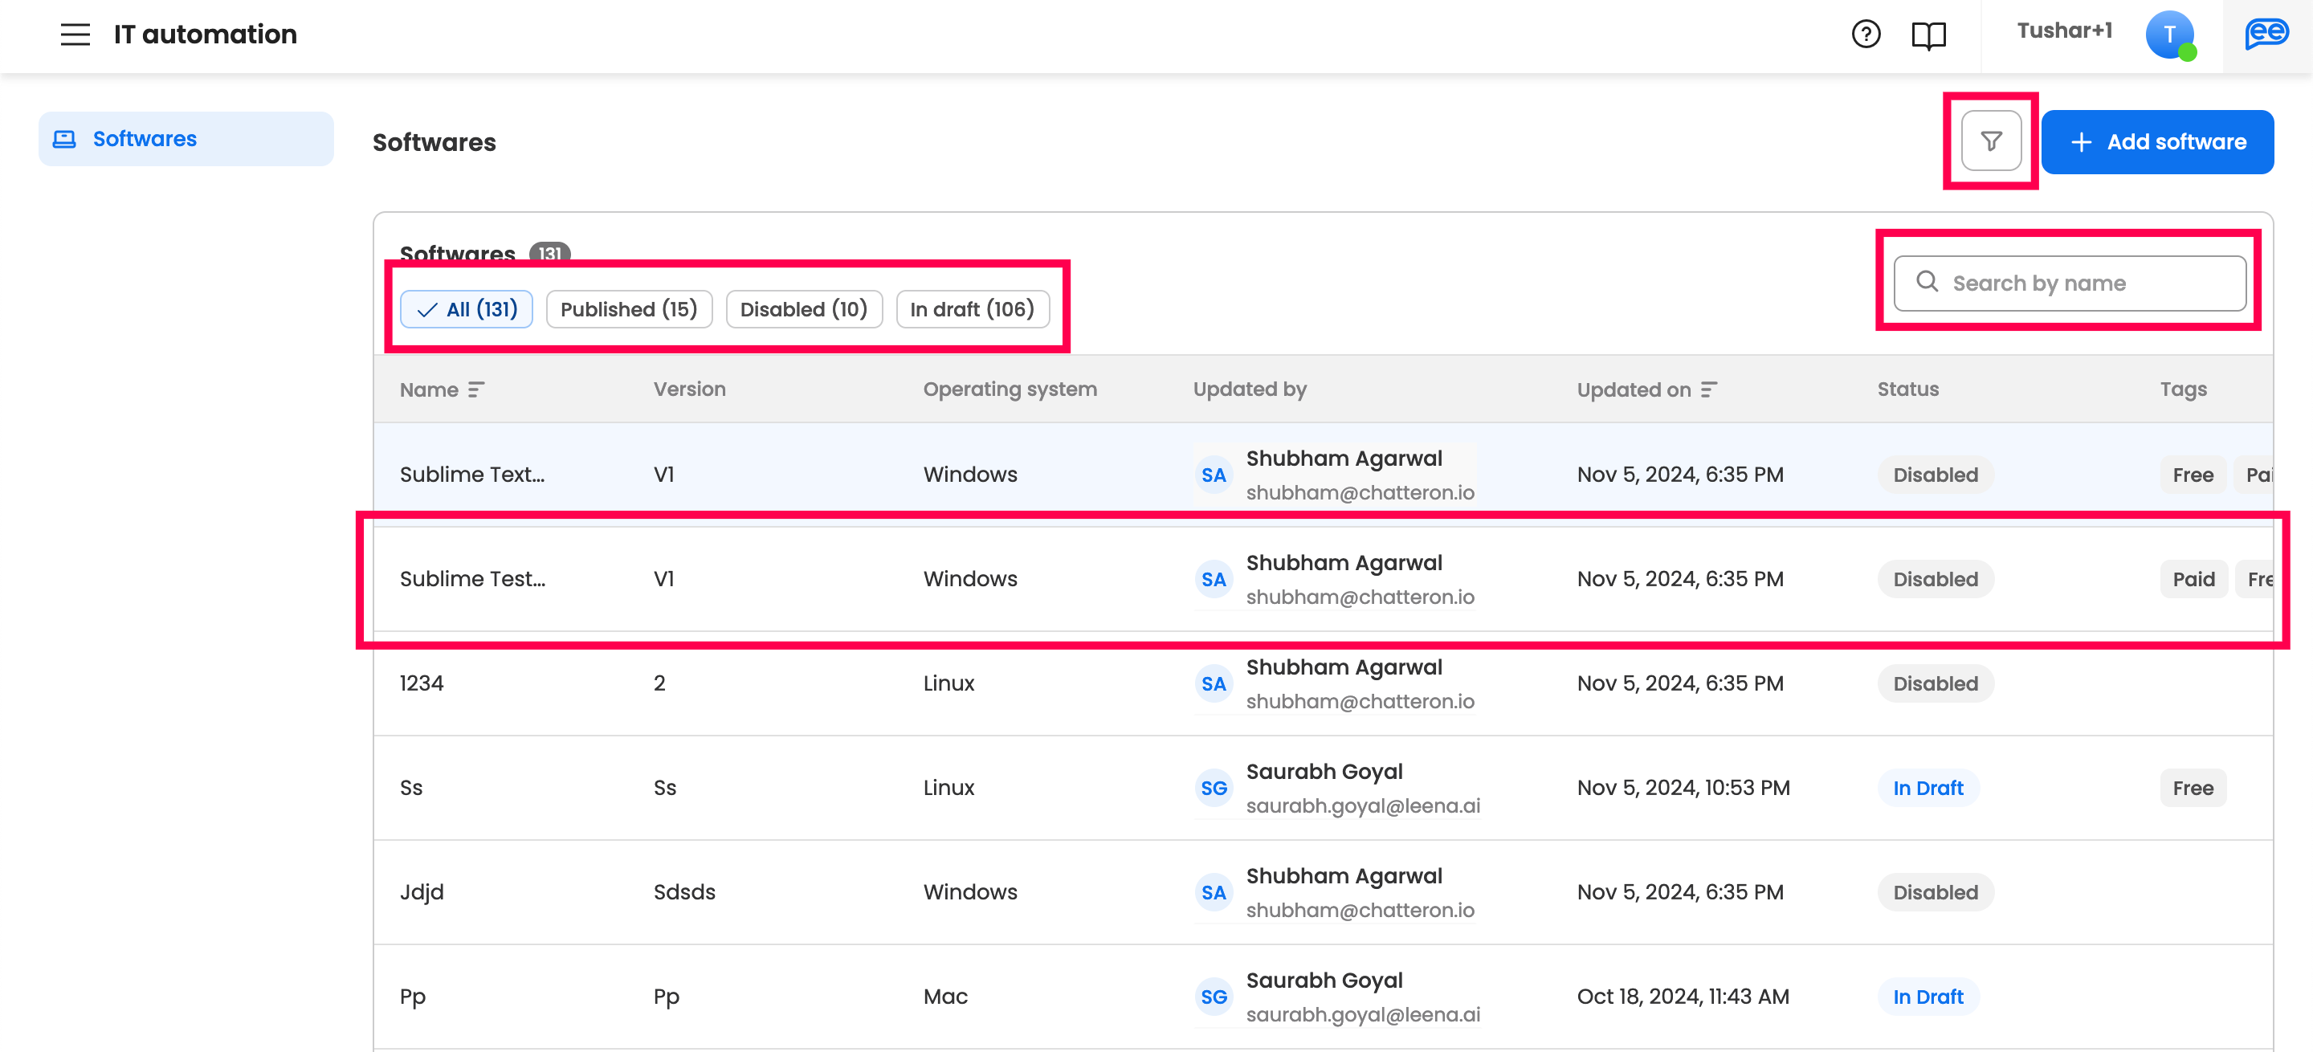Open the 1234 software row

[421, 683]
